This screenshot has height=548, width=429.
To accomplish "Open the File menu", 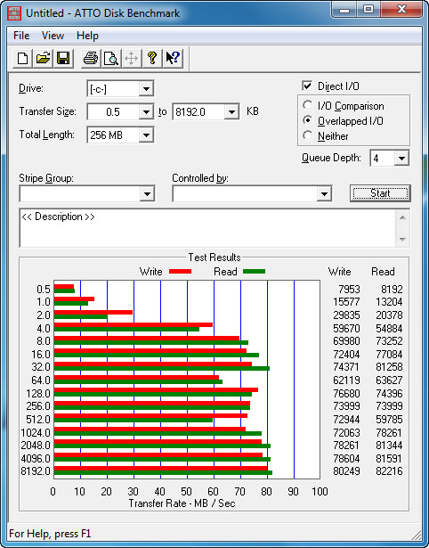I will 21,36.
